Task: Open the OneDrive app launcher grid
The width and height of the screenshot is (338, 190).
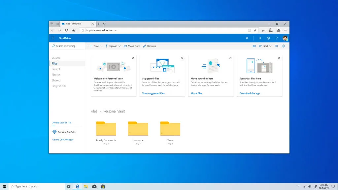Action: pyautogui.click(x=53, y=38)
